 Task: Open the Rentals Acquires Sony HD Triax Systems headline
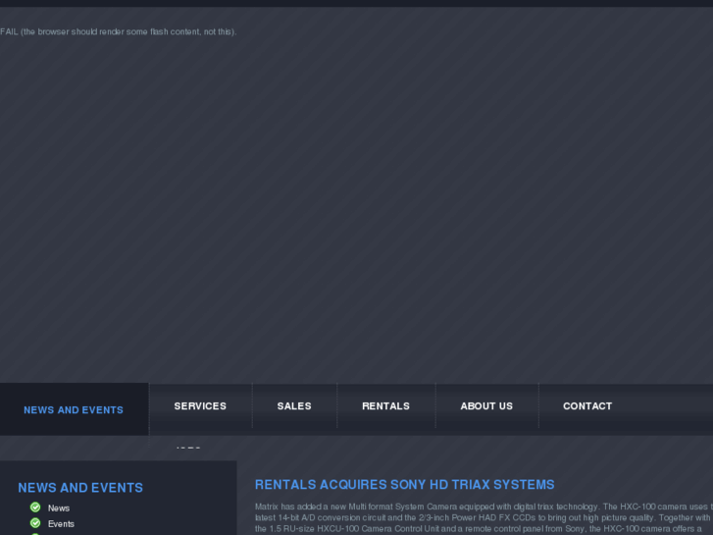tap(405, 485)
